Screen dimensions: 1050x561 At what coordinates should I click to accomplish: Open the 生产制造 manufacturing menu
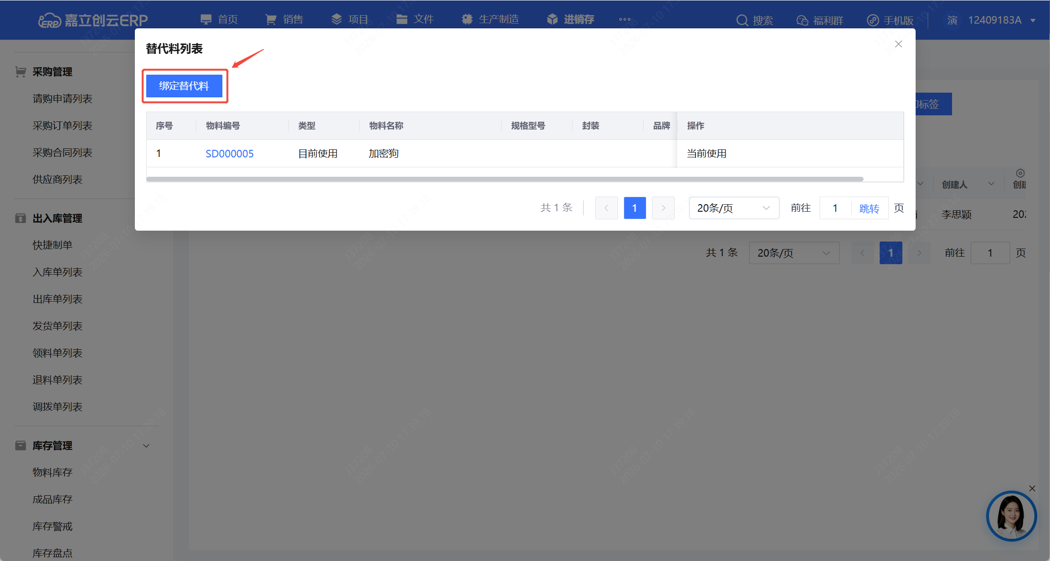pyautogui.click(x=490, y=19)
